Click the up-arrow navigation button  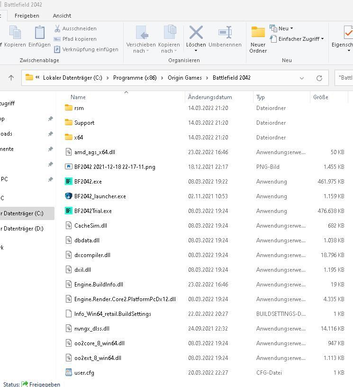(11, 78)
